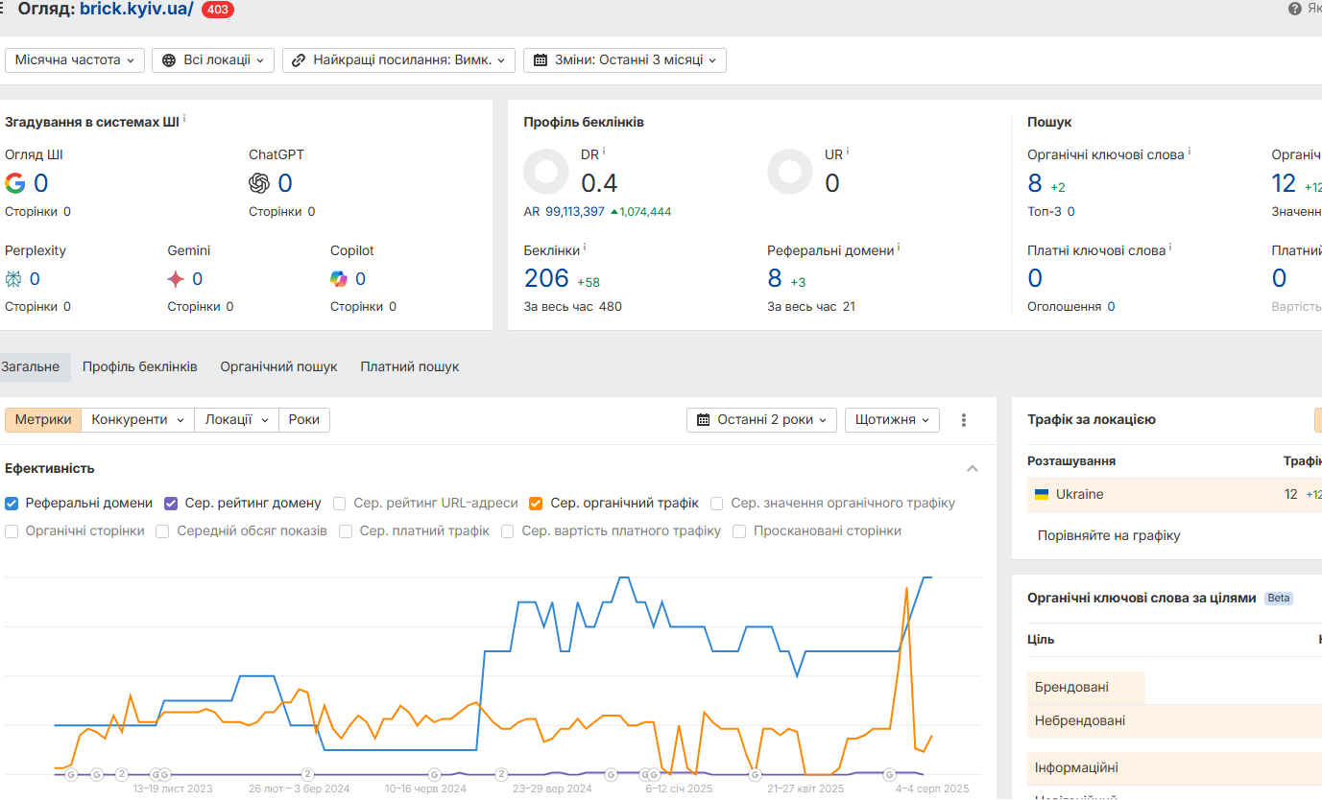Screen dimensions: 1322x800
Task: Expand the Локації dropdown
Action: pyautogui.click(x=236, y=419)
